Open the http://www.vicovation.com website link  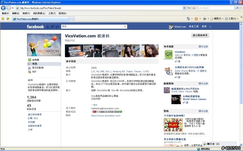(x=106, y=116)
